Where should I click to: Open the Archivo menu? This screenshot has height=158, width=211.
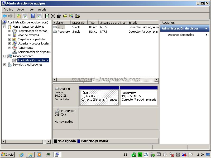click(x=8, y=9)
